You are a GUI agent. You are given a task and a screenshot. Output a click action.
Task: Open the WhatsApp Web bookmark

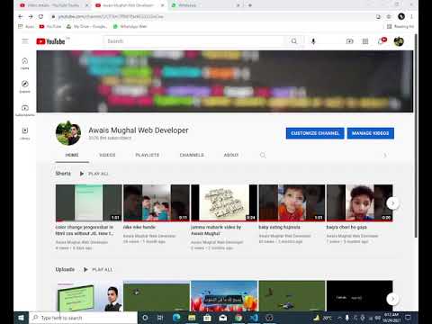(x=130, y=26)
